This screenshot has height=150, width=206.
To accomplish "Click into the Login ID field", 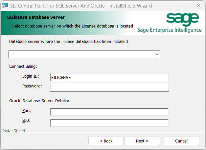I will click(109, 78).
